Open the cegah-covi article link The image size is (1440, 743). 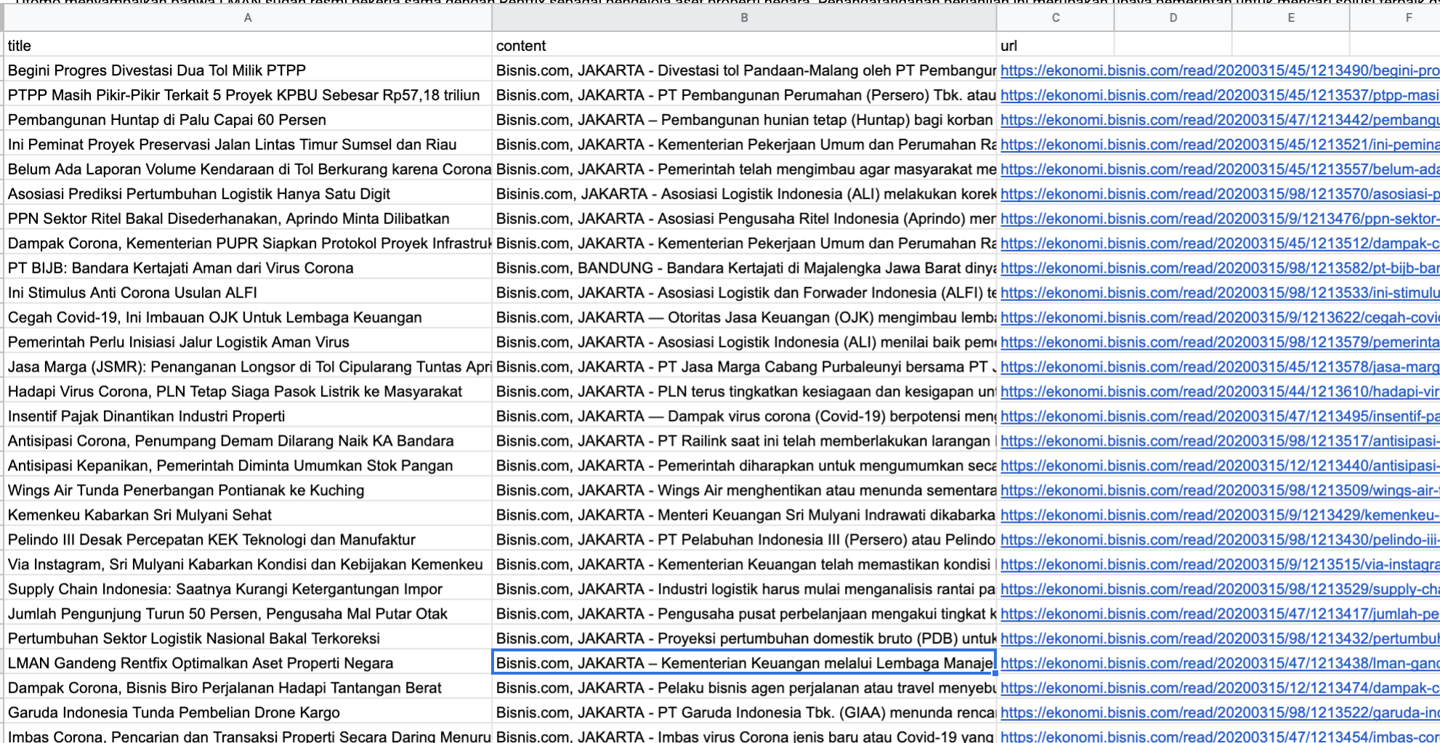click(x=1220, y=318)
